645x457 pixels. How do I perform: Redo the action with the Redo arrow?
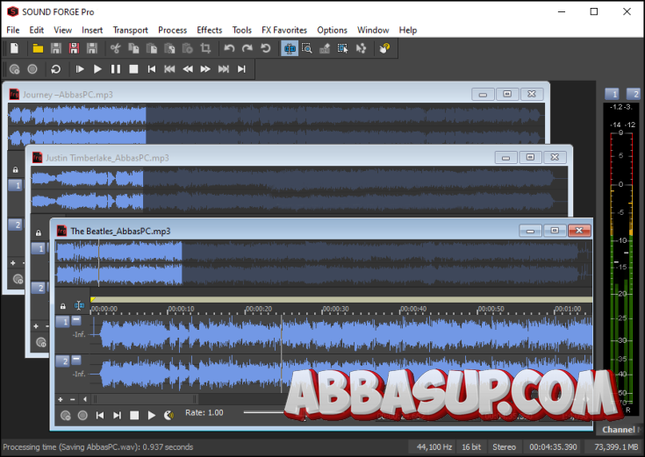click(x=247, y=48)
